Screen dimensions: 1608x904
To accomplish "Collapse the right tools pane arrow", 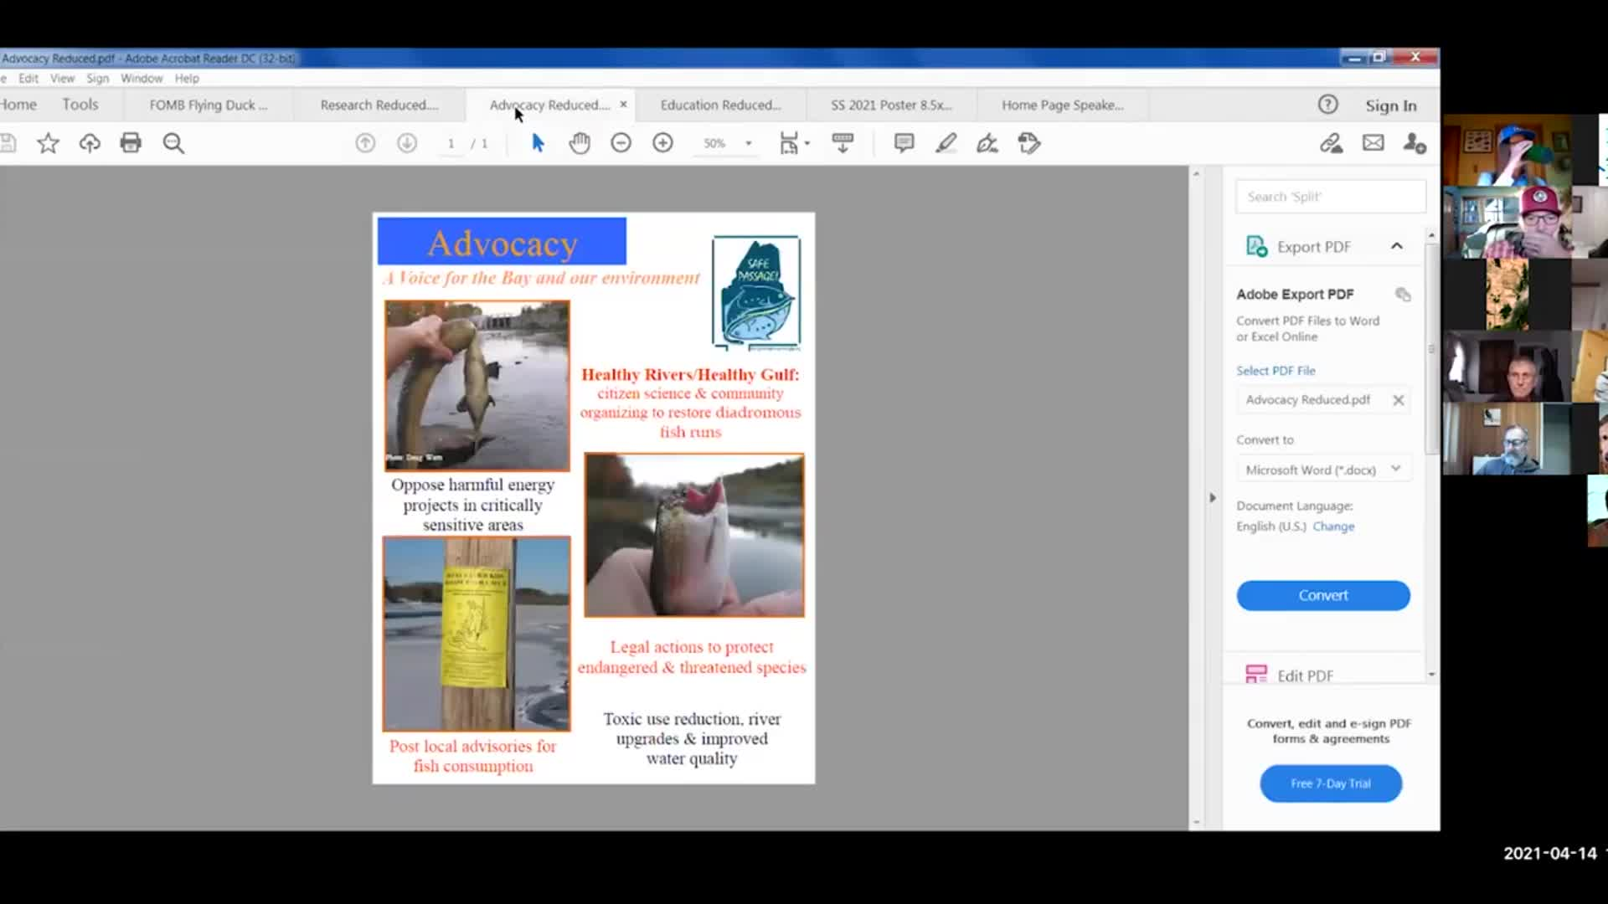I will (1212, 498).
